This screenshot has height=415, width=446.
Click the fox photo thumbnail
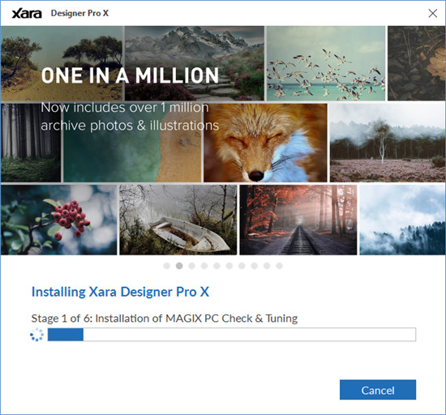tap(265, 143)
